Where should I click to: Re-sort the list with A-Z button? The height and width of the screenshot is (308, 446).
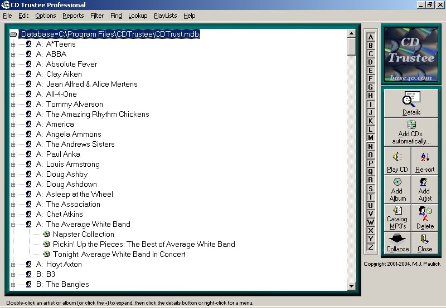pos(425,161)
